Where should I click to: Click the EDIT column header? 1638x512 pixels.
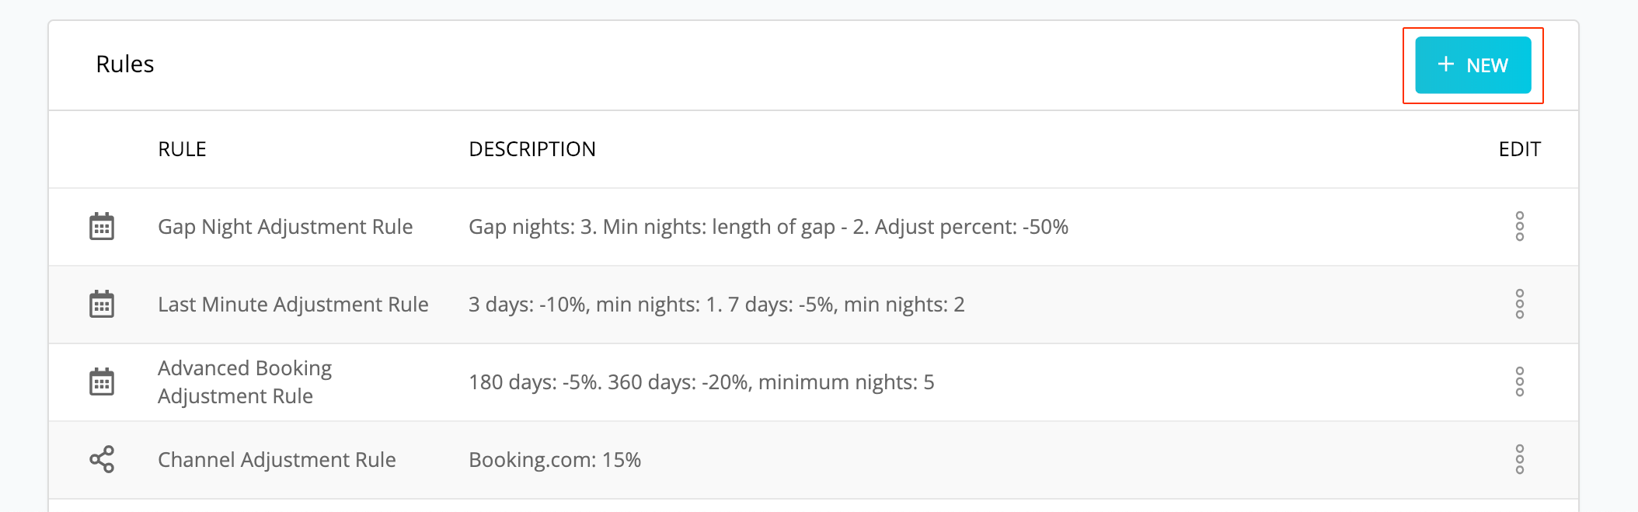1519,149
